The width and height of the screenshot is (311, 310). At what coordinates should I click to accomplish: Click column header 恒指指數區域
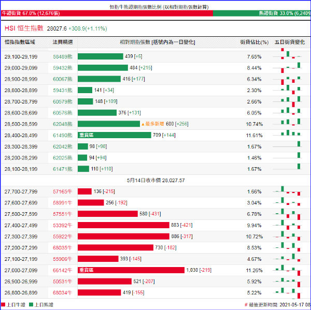(20, 42)
